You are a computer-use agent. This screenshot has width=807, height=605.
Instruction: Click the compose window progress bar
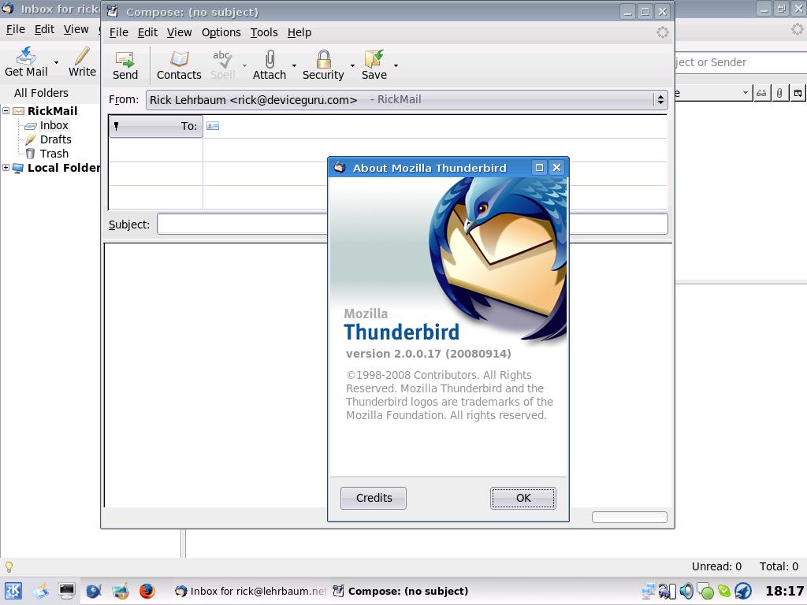click(x=630, y=517)
